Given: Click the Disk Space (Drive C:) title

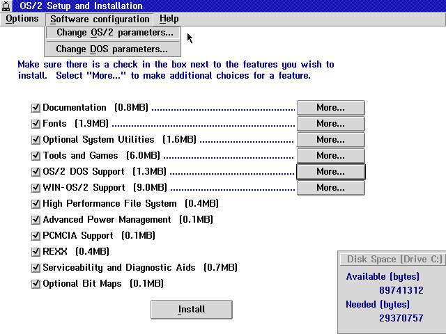Looking at the screenshot, I should pos(394,260).
